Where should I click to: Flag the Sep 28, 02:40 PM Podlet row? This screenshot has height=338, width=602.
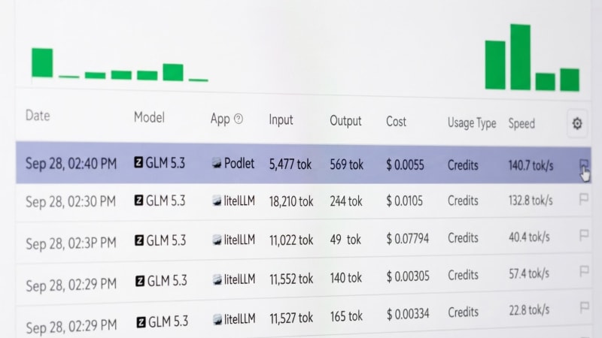(584, 165)
